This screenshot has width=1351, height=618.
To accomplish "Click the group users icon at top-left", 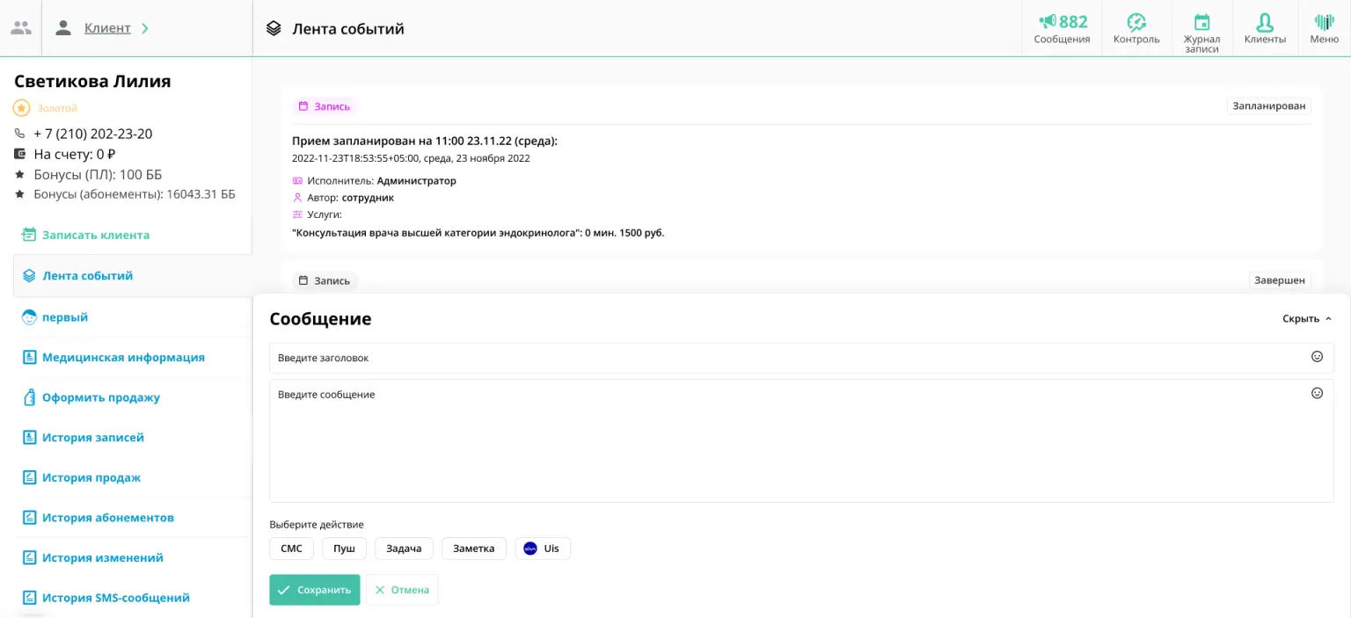I will 21,28.
